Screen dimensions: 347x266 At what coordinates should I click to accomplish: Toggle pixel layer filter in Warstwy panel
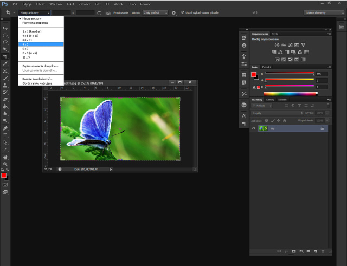click(x=286, y=106)
